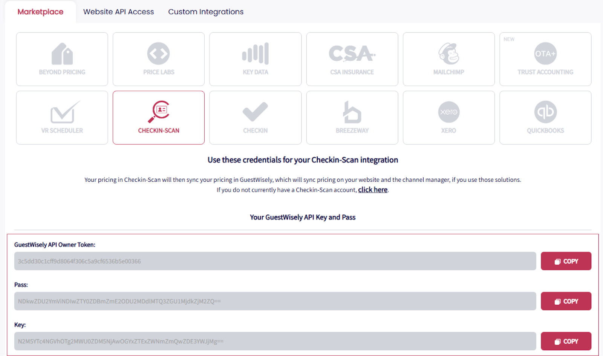Go to the Custom Integrations tab
Screen dimensions: 603x356
[206, 12]
